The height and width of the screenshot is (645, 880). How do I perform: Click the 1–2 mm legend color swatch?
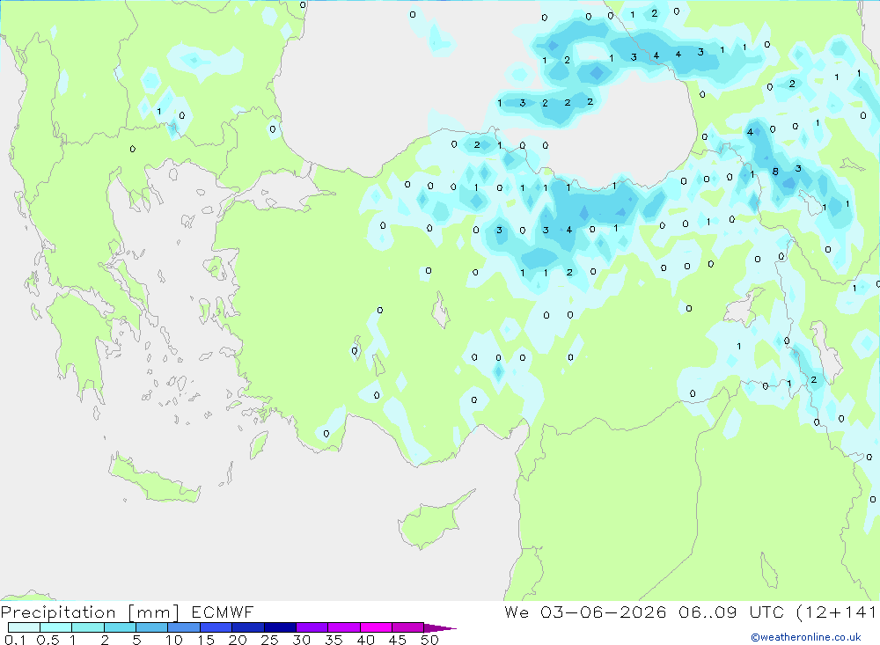(88, 627)
